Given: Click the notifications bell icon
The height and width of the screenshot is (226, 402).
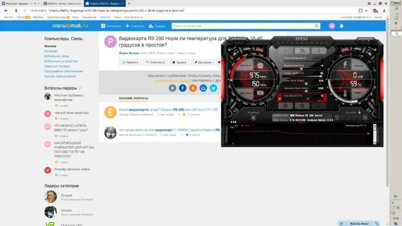Looking at the screenshot, I should (342, 26).
